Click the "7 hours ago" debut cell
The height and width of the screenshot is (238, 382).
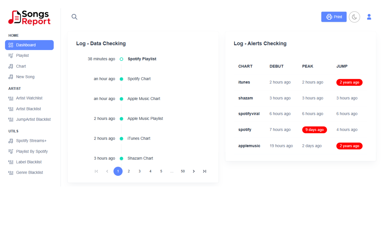point(280,130)
